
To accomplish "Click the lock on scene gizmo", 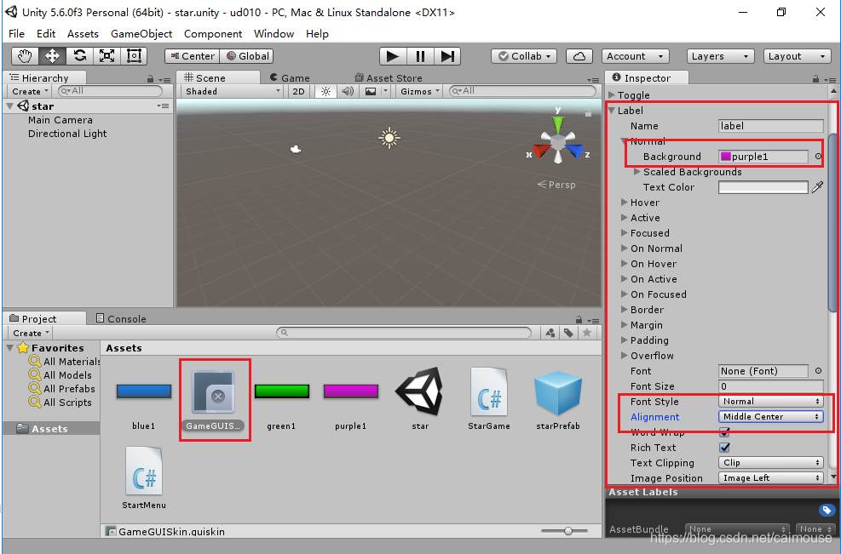I will click(589, 113).
